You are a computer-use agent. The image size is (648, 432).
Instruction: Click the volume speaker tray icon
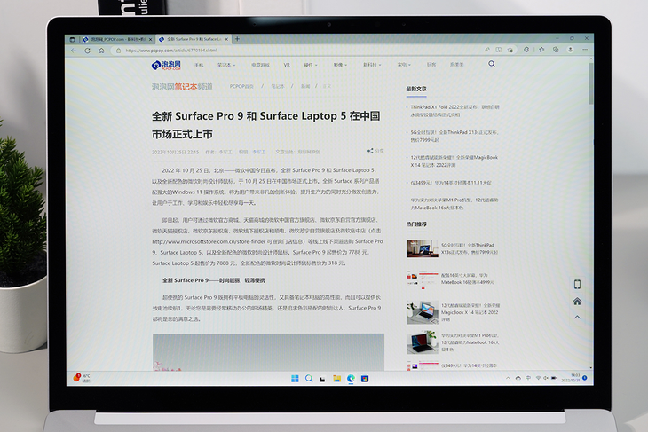(x=546, y=378)
